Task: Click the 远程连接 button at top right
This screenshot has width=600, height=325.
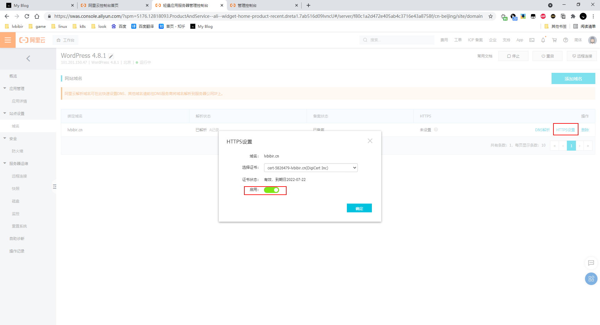Action: [582, 56]
